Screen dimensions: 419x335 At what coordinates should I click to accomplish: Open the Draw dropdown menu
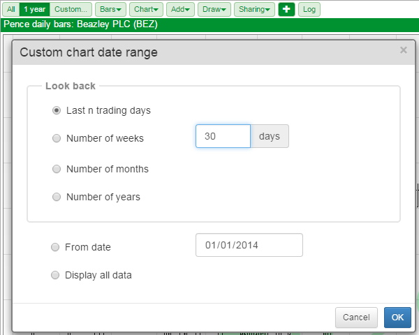[214, 9]
